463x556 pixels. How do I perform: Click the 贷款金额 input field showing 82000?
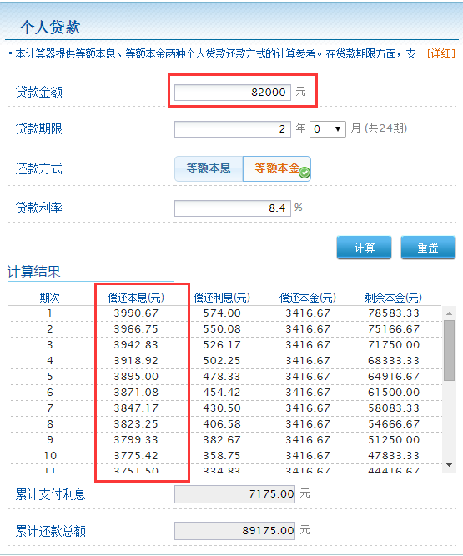coord(233,93)
